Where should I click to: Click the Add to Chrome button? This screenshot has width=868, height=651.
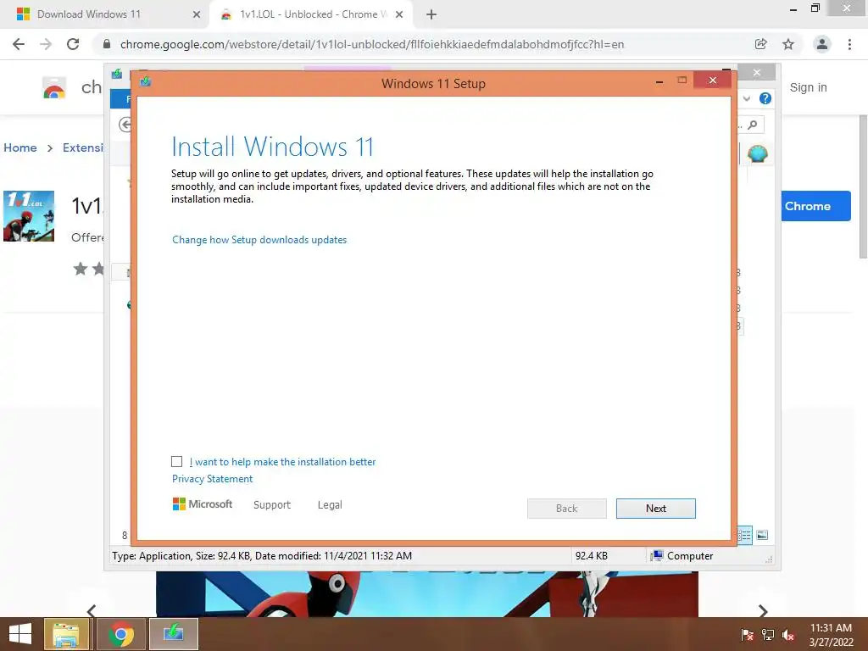816,206
